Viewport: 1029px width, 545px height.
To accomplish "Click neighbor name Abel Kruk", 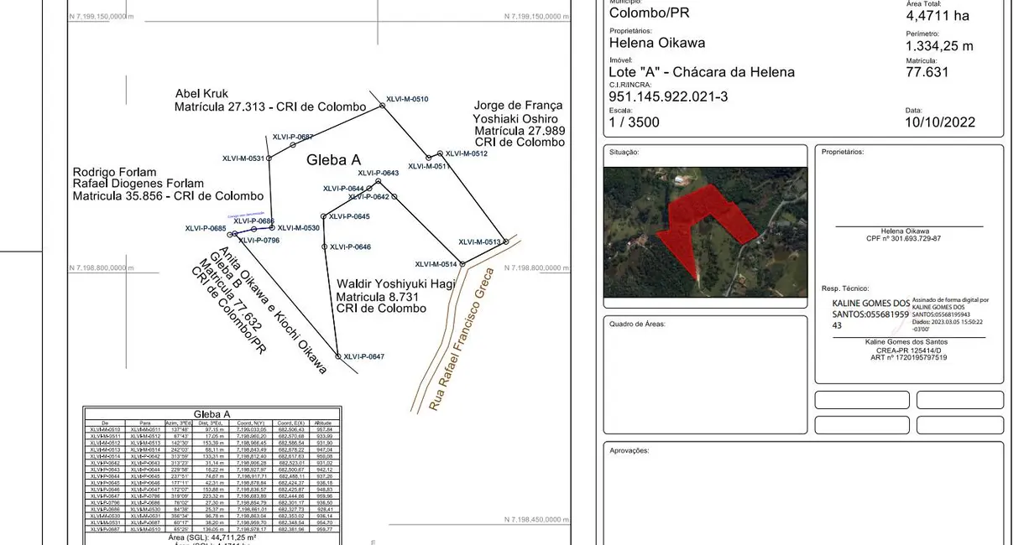I will [x=201, y=94].
